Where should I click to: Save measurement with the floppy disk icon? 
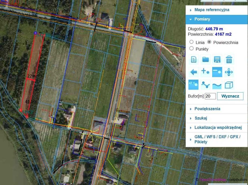[217, 59]
